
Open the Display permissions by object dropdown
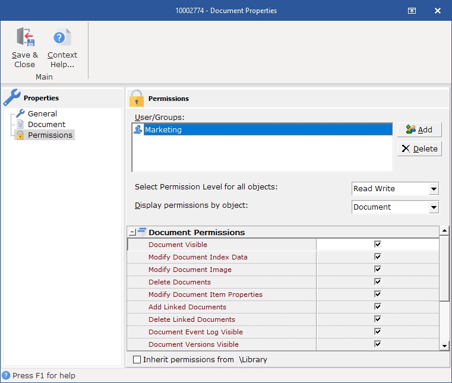434,207
